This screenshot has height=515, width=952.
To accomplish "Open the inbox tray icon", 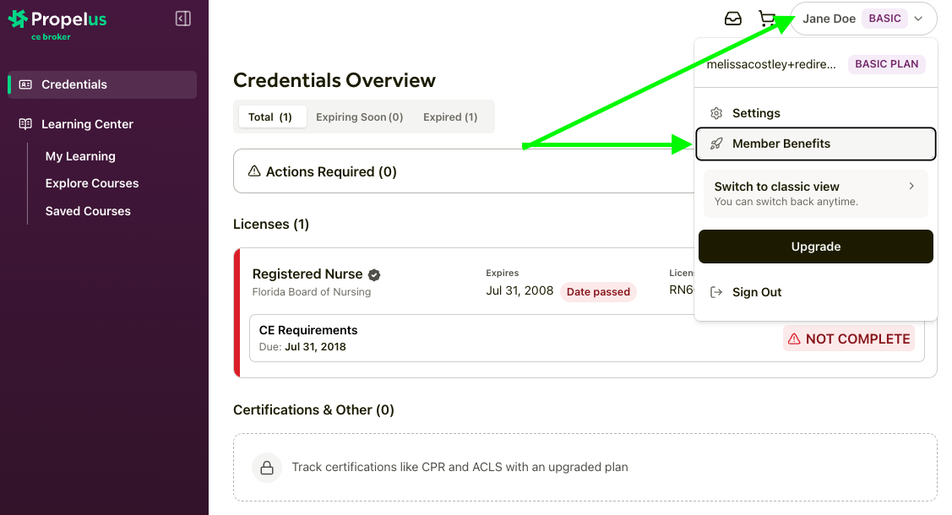I will coord(733,19).
